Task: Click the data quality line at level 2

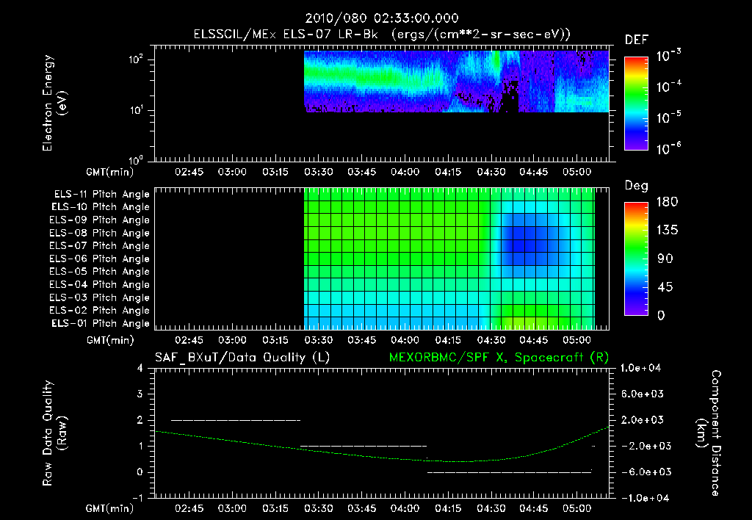Action: (236, 420)
